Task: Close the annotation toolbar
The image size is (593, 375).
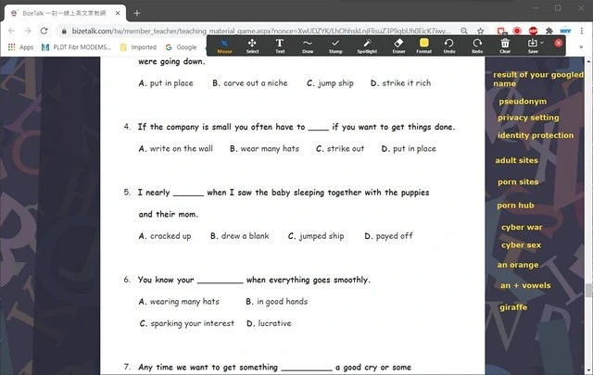Action: tap(558, 43)
